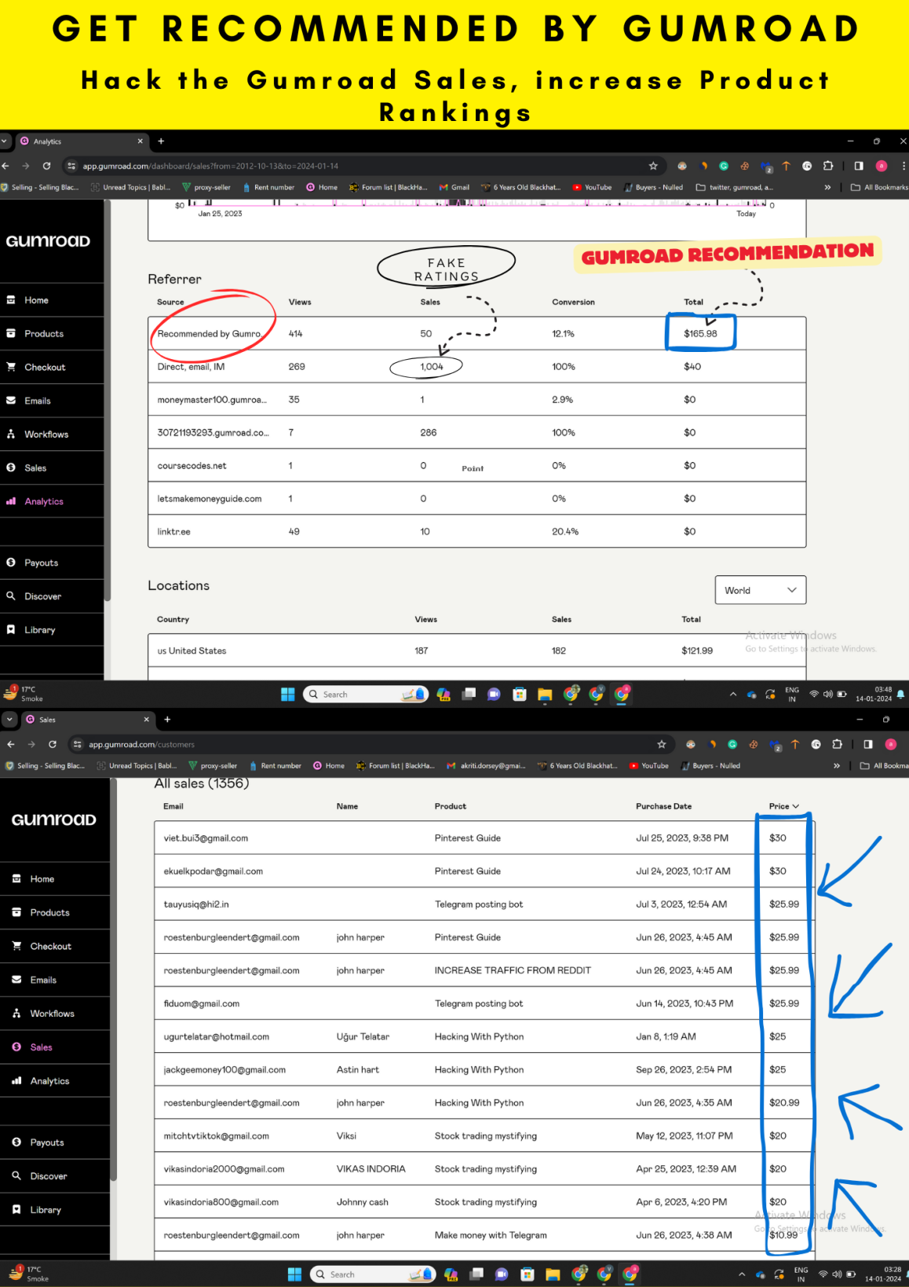Select Workflows in the lower Gumroad sidebar
Viewport: 909px width, 1287px height.
[52, 1014]
